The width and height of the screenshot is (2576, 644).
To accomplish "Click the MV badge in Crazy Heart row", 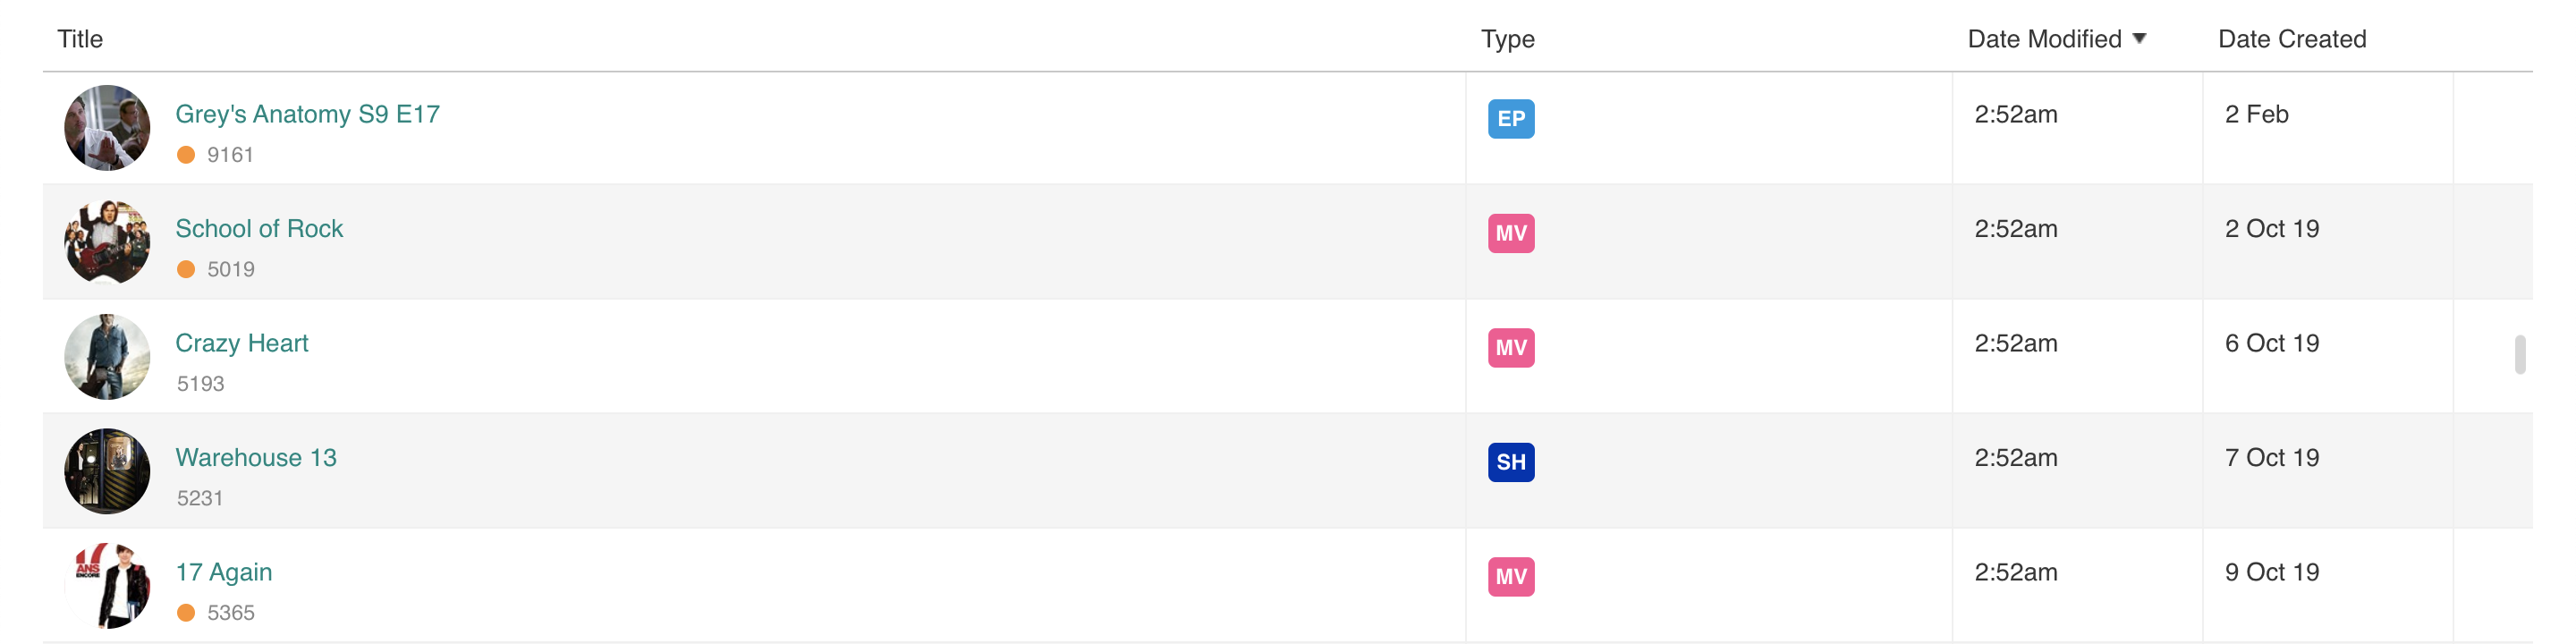I will 1510,348.
